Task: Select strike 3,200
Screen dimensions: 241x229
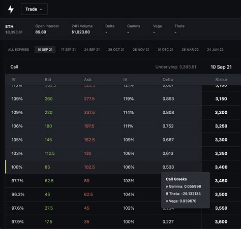Action: click(x=221, y=112)
